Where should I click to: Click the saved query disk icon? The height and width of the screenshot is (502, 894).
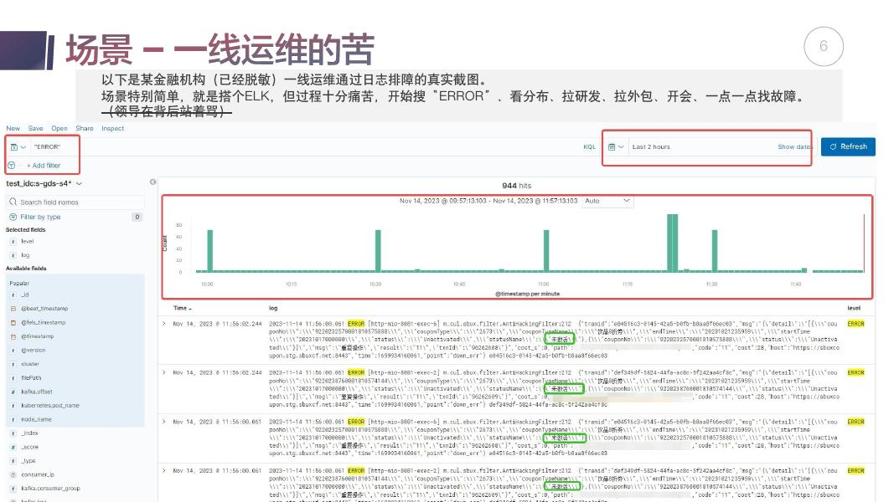[x=15, y=147]
